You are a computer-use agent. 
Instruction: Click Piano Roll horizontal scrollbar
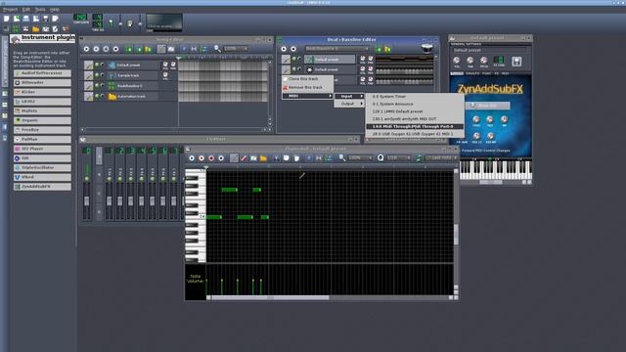click(270, 297)
